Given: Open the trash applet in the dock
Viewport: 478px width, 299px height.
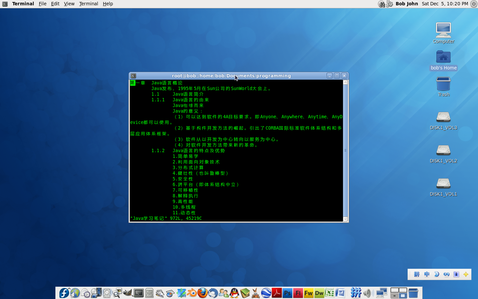Looking at the screenshot, I should [413, 293].
